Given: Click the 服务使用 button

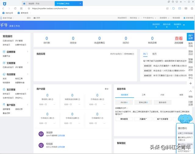Looking at the screenshot, I should point(162,103).
